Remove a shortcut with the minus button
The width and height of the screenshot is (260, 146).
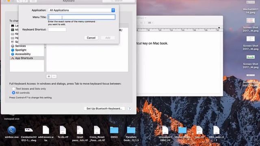pyautogui.click(x=54, y=76)
